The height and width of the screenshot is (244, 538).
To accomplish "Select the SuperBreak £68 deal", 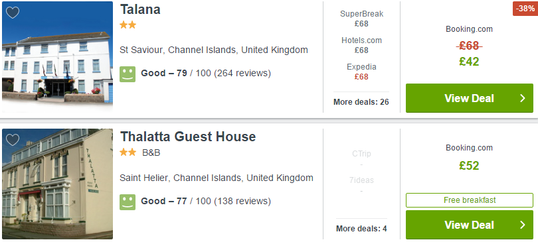I will [x=361, y=19].
